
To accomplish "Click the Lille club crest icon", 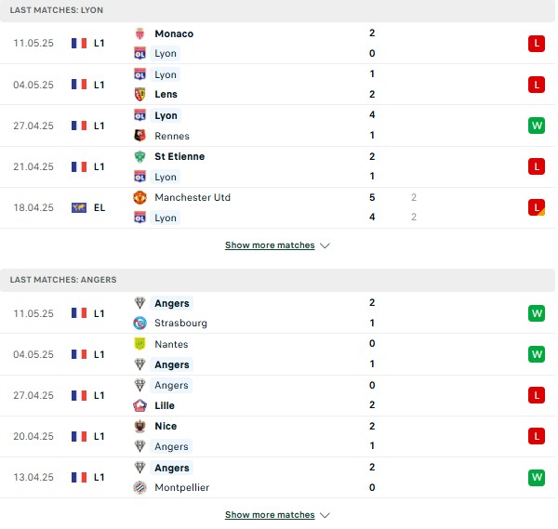I will click(139, 405).
